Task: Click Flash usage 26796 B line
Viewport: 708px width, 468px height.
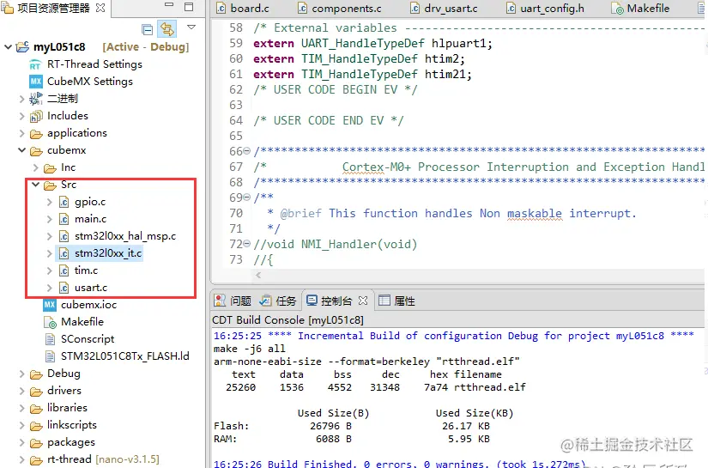Action: coord(351,426)
